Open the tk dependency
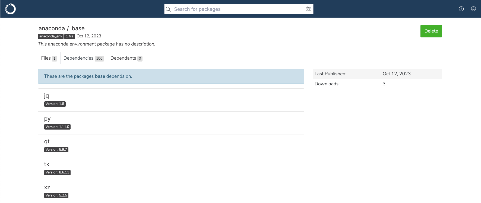481x203 pixels. click(47, 164)
